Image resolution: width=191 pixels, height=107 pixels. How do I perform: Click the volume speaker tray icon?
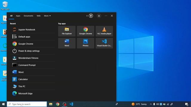click(158, 104)
